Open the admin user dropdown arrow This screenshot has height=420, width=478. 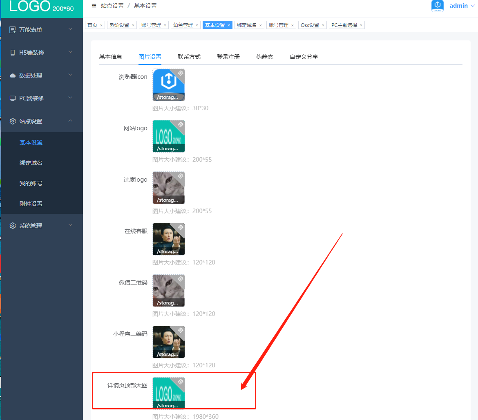473,6
